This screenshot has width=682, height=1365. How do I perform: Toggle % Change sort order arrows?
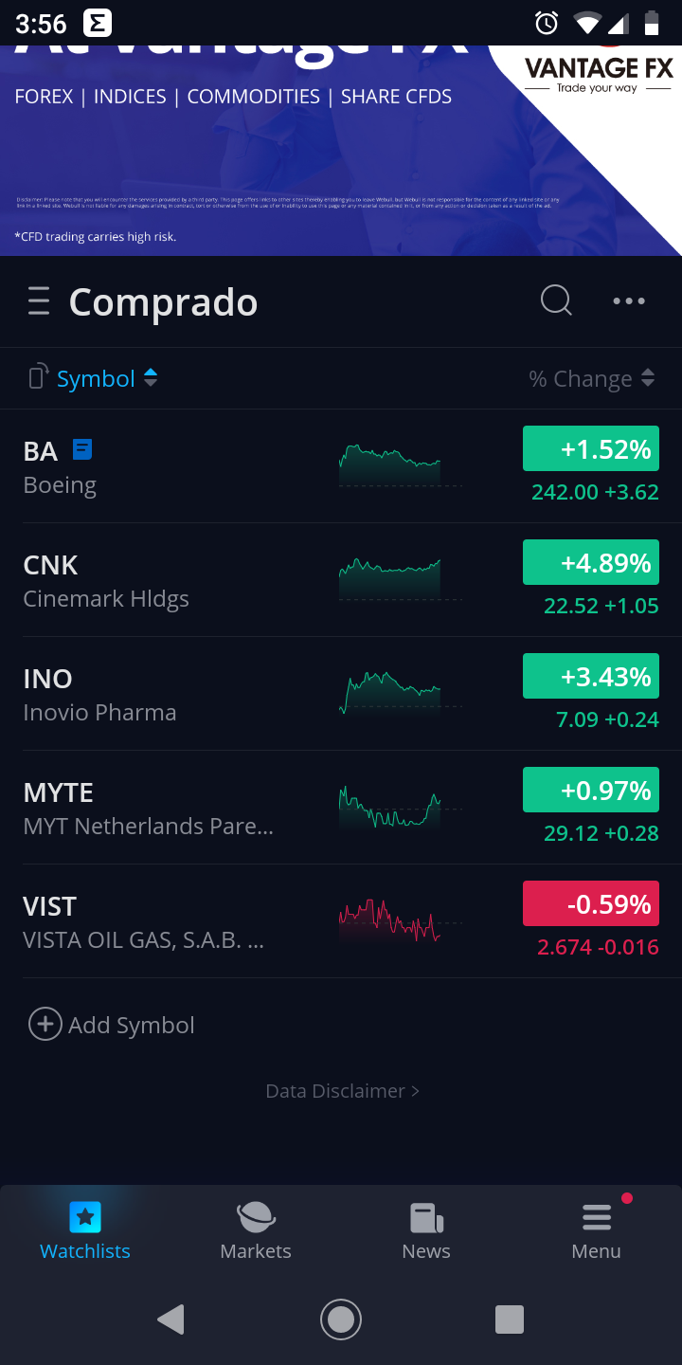point(648,378)
